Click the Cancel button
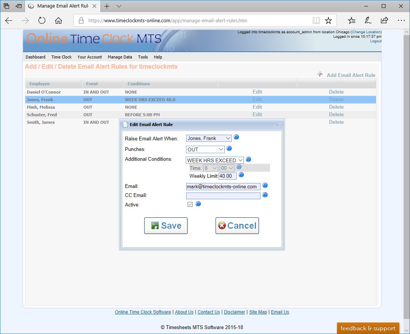This screenshot has height=334, width=410. (237, 226)
